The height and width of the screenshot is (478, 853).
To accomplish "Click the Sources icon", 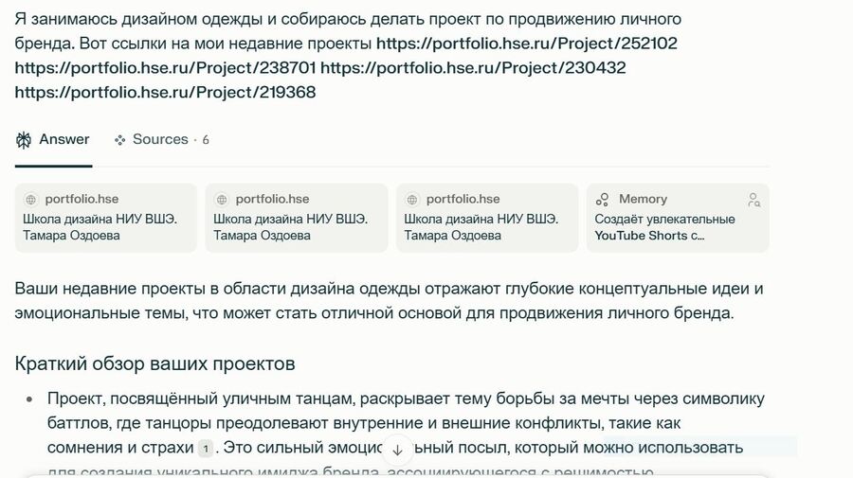I will (x=120, y=140).
